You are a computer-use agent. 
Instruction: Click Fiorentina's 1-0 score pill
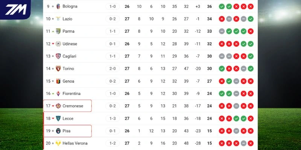click(x=112, y=93)
